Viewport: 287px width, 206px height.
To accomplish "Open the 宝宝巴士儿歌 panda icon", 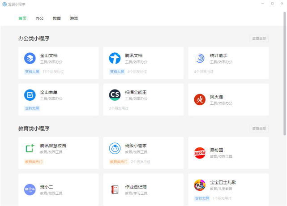I will [200, 185].
